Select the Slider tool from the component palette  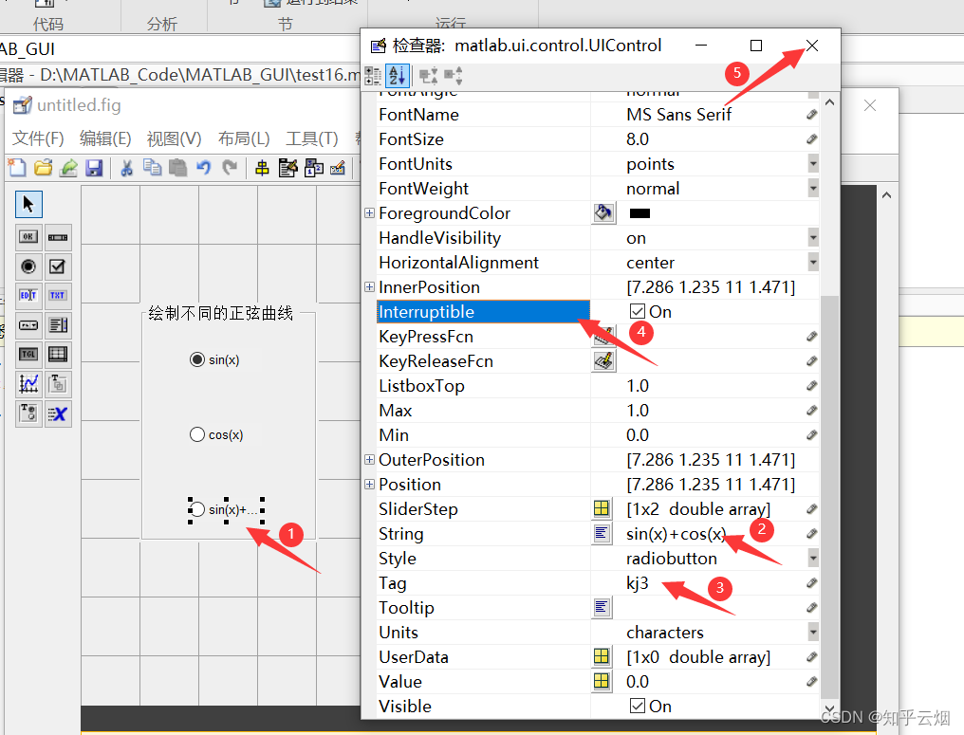pos(58,237)
